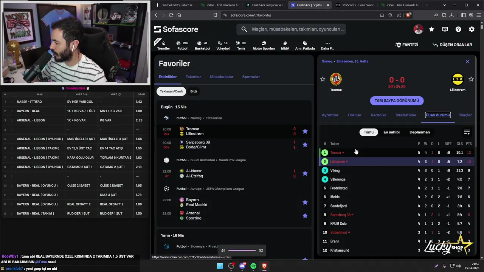Adjust the volume slider overlay

click(242, 250)
